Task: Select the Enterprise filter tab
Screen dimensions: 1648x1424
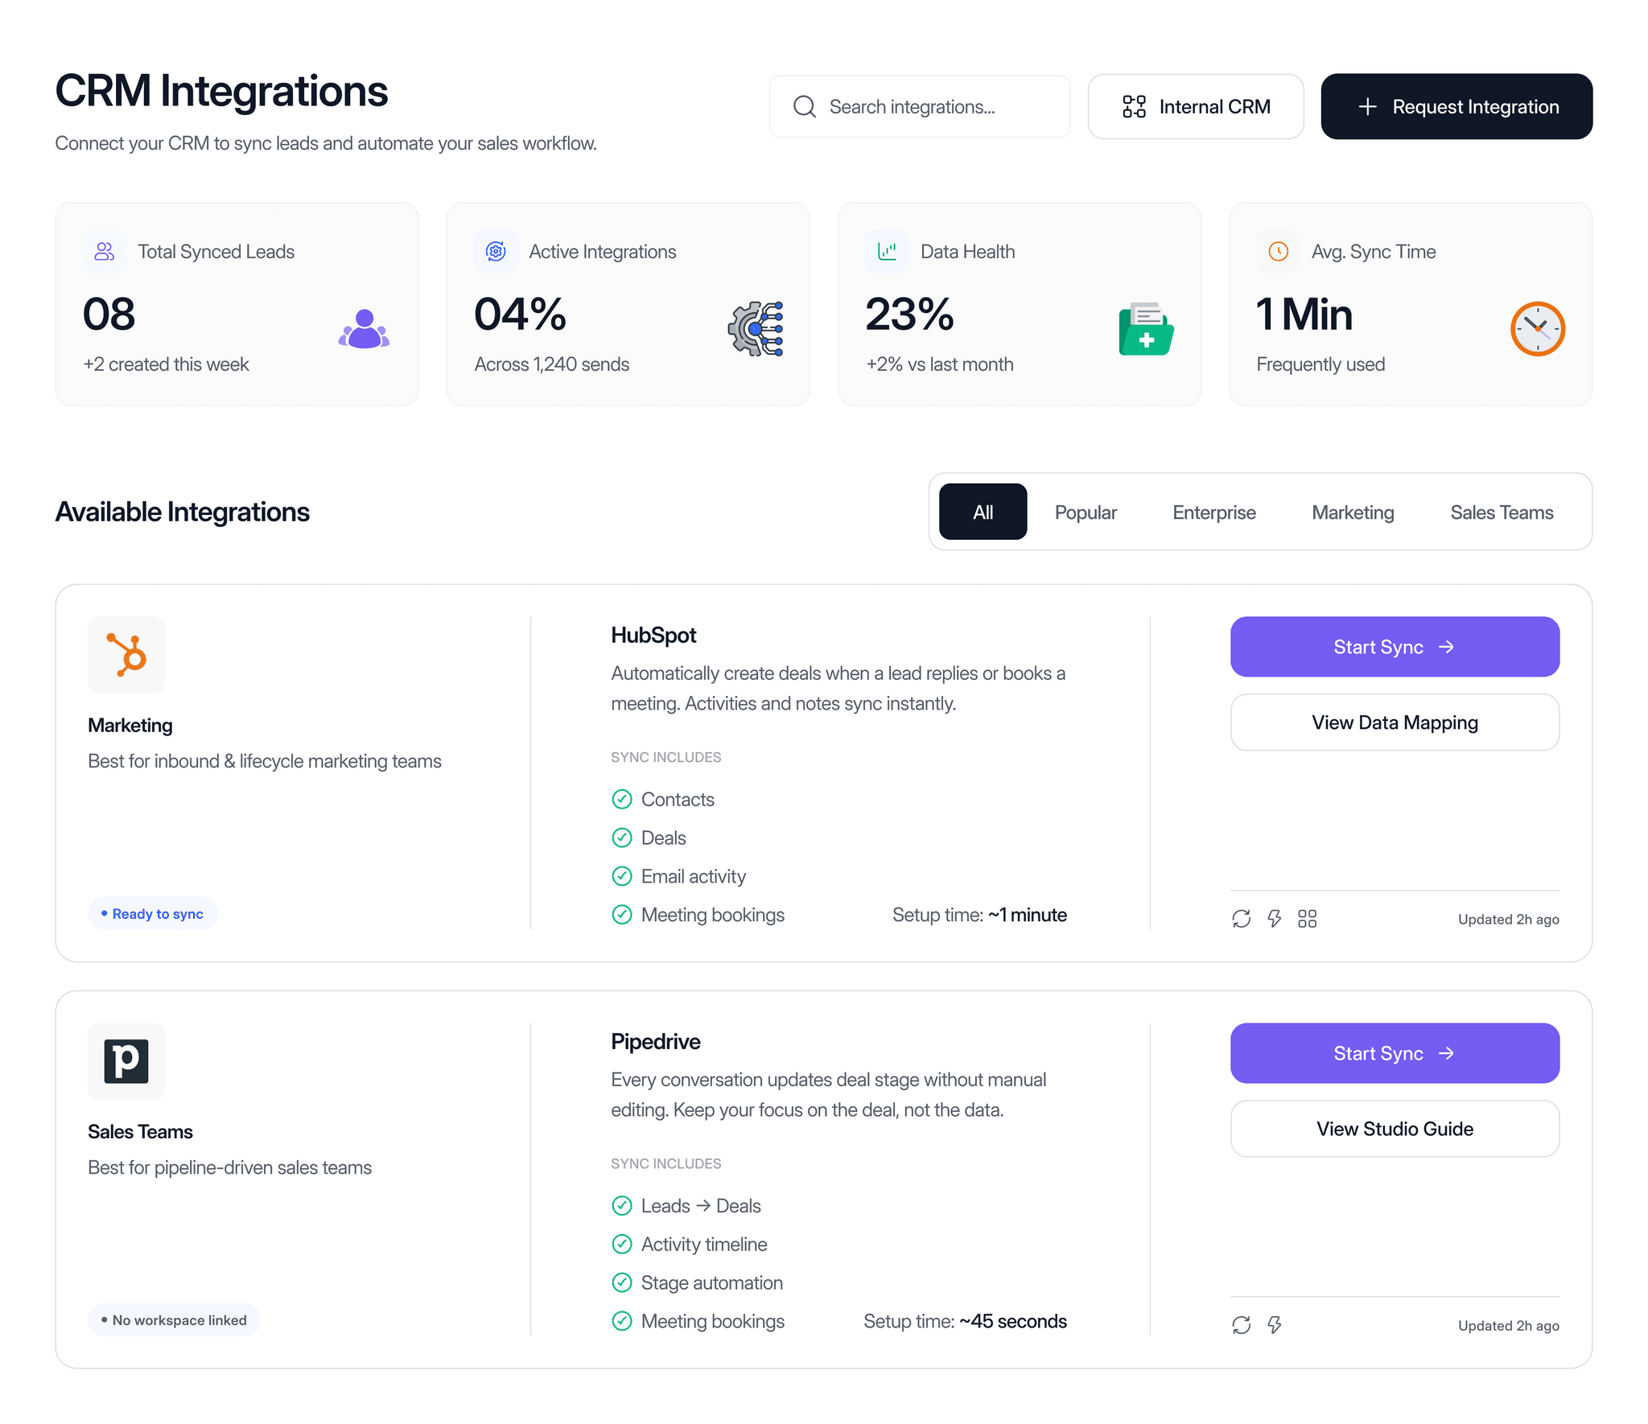Action: [1213, 512]
